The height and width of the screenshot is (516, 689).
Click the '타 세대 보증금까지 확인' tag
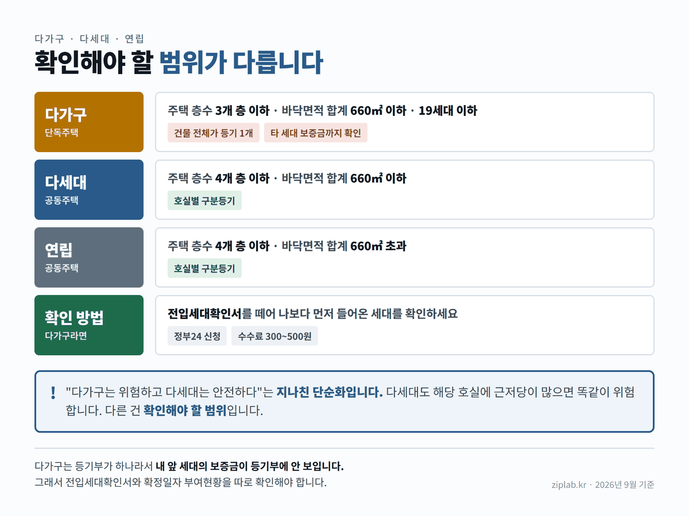[x=316, y=133]
